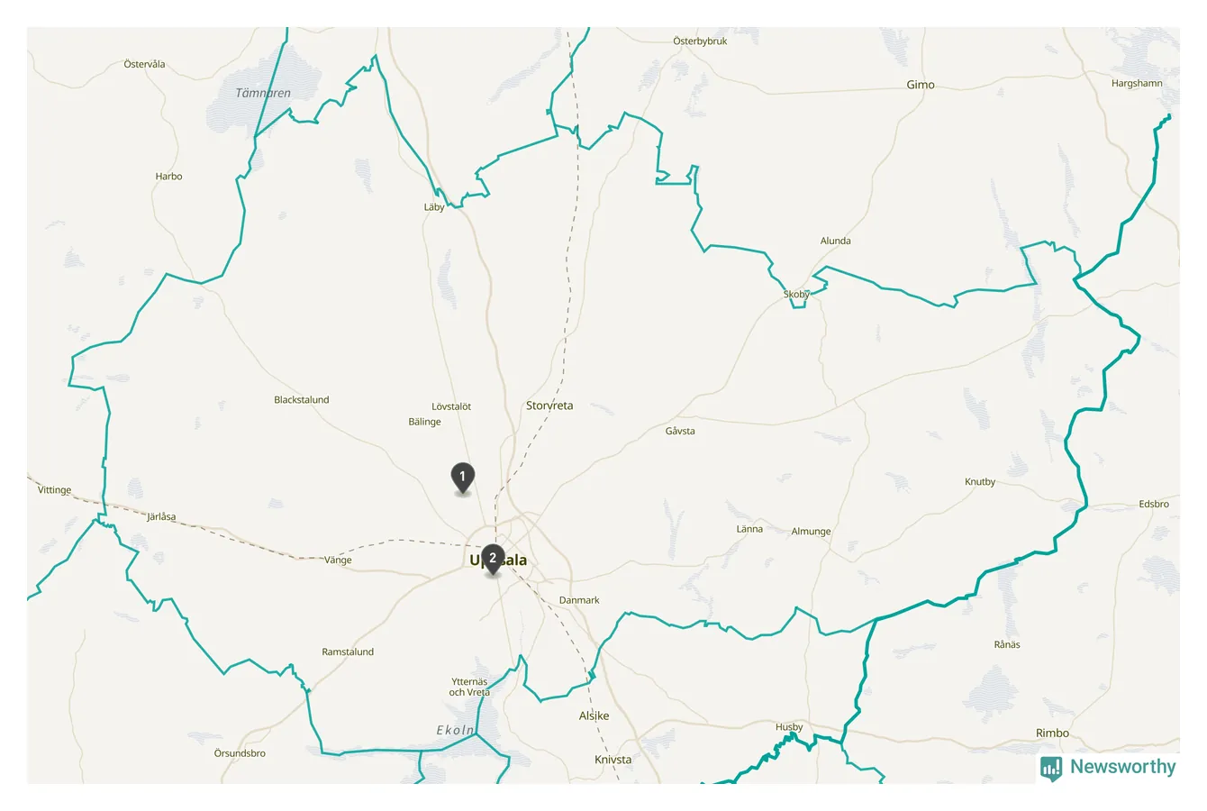Select the Östervåla place label
1207x811 pixels.
click(144, 65)
